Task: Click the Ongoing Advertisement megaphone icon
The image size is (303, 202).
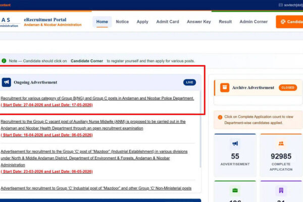Action: point(7,82)
